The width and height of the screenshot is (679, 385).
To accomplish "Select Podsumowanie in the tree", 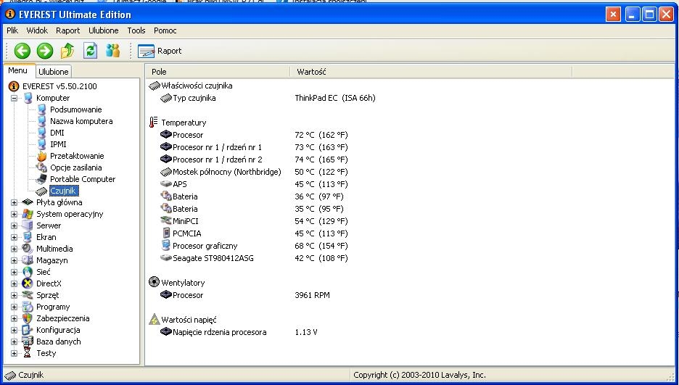I will [x=75, y=109].
